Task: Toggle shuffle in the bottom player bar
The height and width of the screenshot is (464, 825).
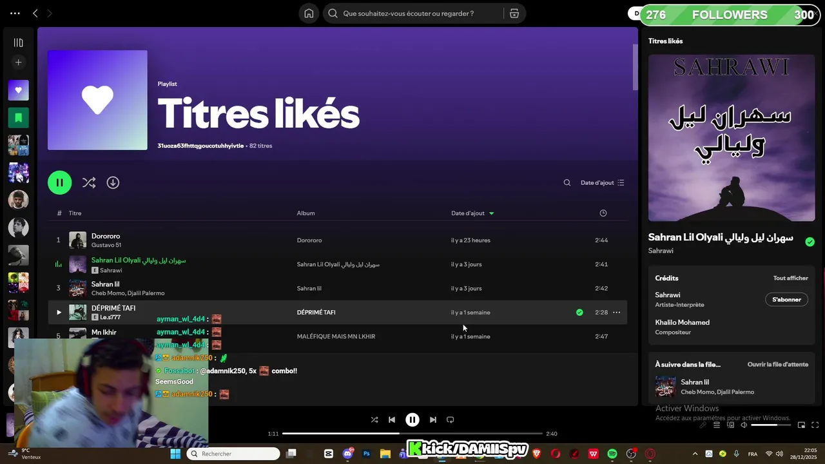Action: point(374,420)
